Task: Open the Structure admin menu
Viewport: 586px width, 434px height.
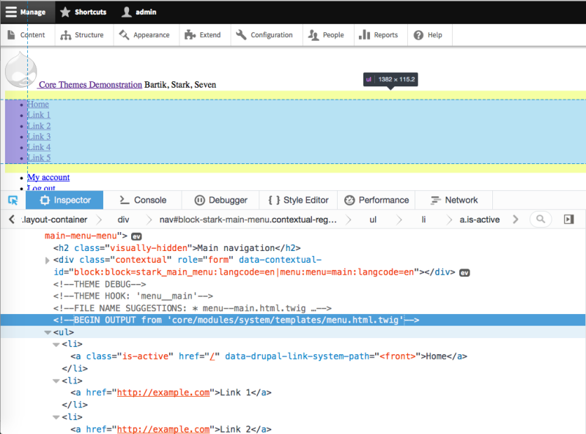Action: (x=84, y=34)
